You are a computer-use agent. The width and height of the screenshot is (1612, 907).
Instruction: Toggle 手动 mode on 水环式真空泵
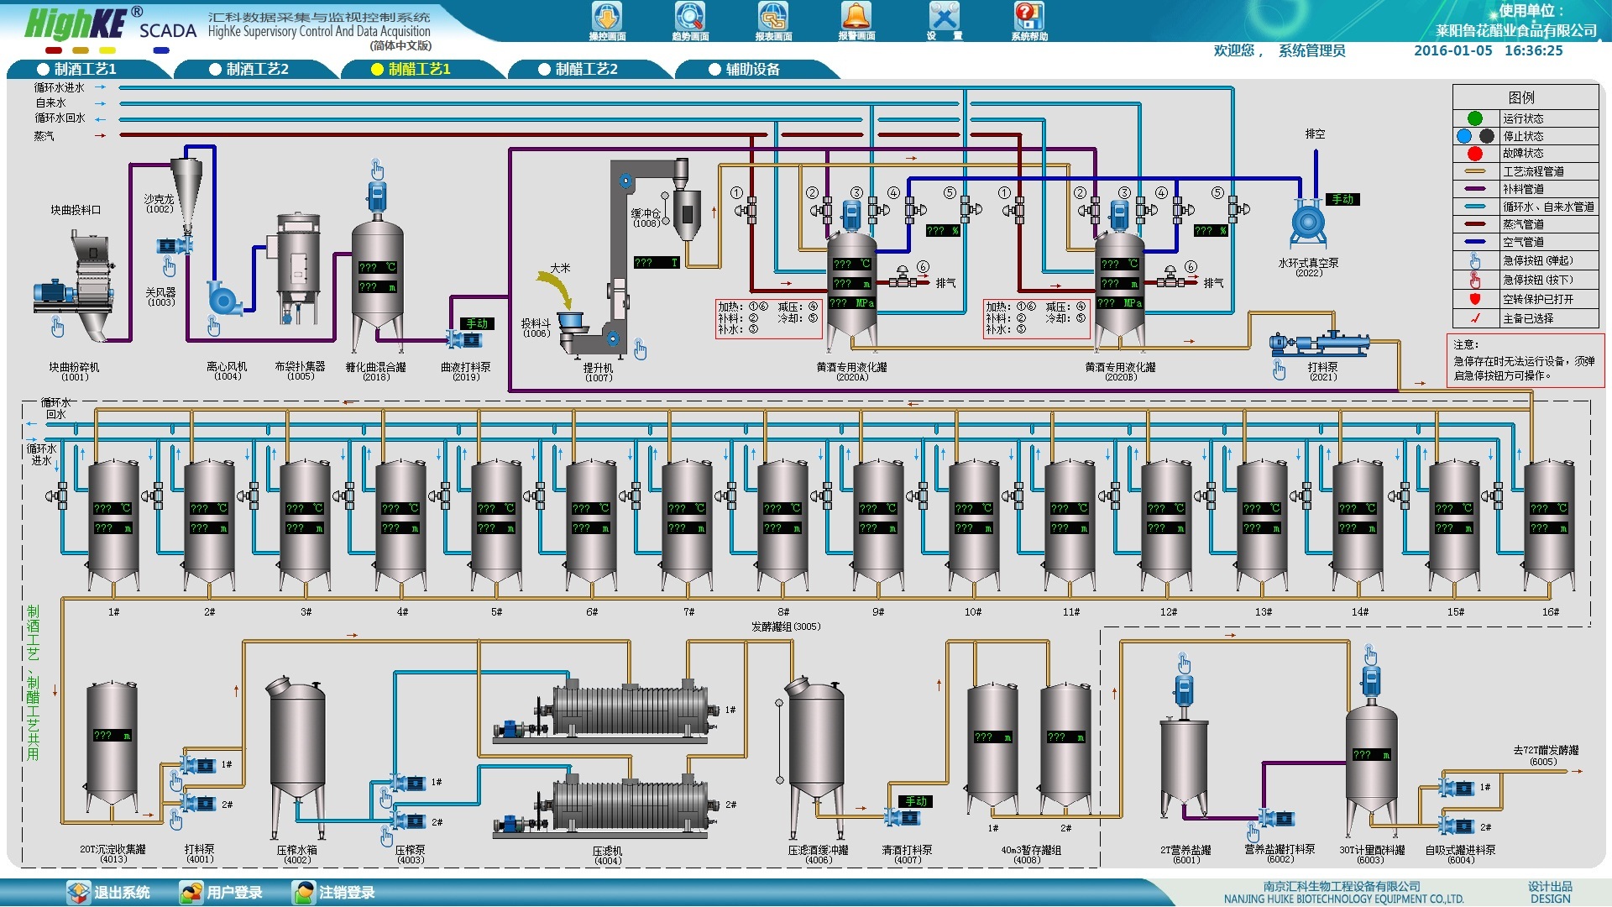tap(1342, 199)
